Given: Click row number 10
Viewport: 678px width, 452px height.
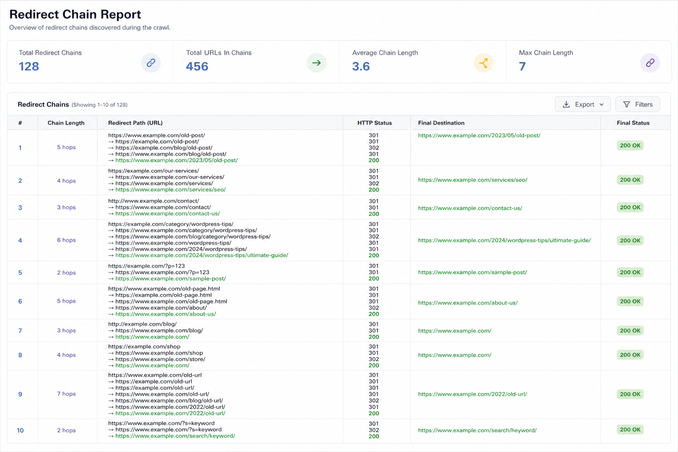Looking at the screenshot, I should [20, 430].
